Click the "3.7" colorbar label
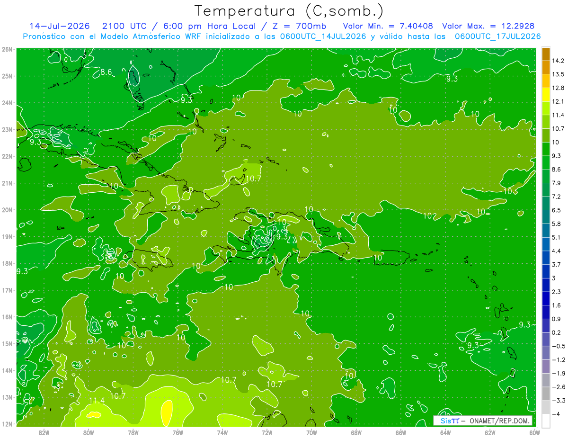 tap(556, 264)
